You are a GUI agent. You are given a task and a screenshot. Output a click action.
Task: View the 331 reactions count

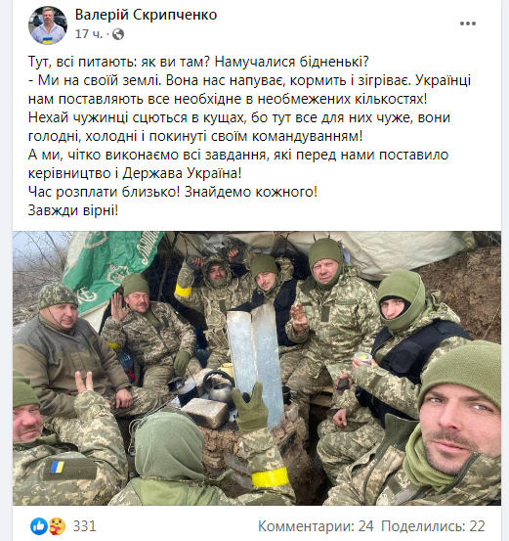(84, 526)
